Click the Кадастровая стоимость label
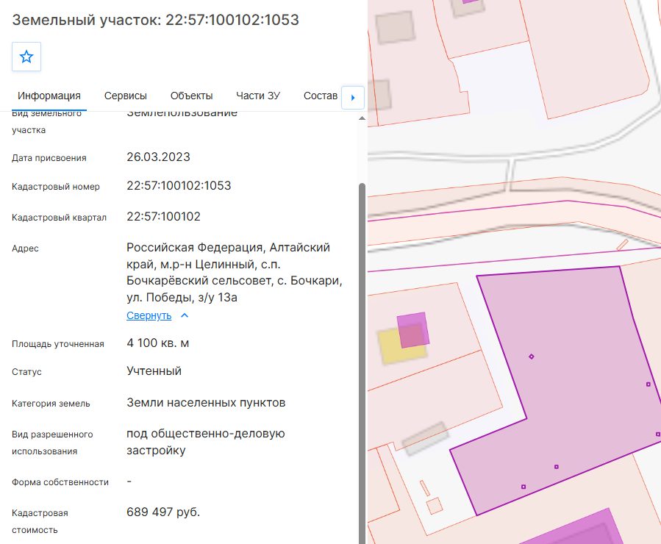 click(40, 521)
